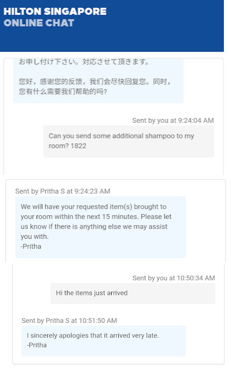Click the -Pritha signature in apology message
Screen dimensions: 231x369
[x=37, y=345]
